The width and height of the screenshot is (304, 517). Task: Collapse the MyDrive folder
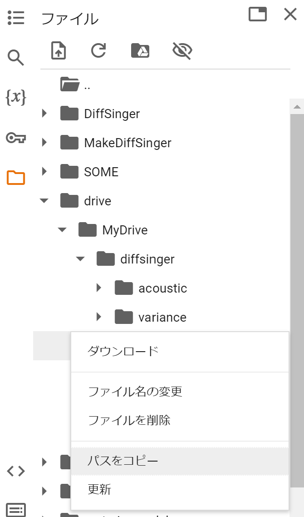62,229
